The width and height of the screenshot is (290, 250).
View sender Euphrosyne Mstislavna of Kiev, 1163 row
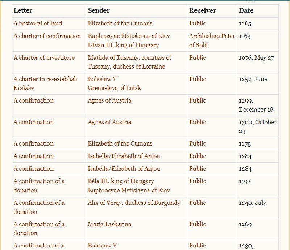(x=129, y=36)
